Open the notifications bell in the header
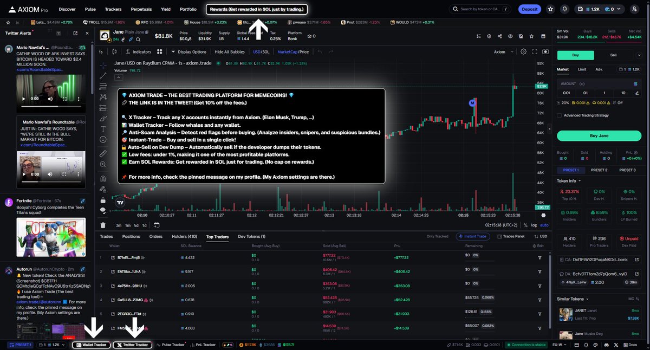Screen dimensions: 650x350 [565, 9]
